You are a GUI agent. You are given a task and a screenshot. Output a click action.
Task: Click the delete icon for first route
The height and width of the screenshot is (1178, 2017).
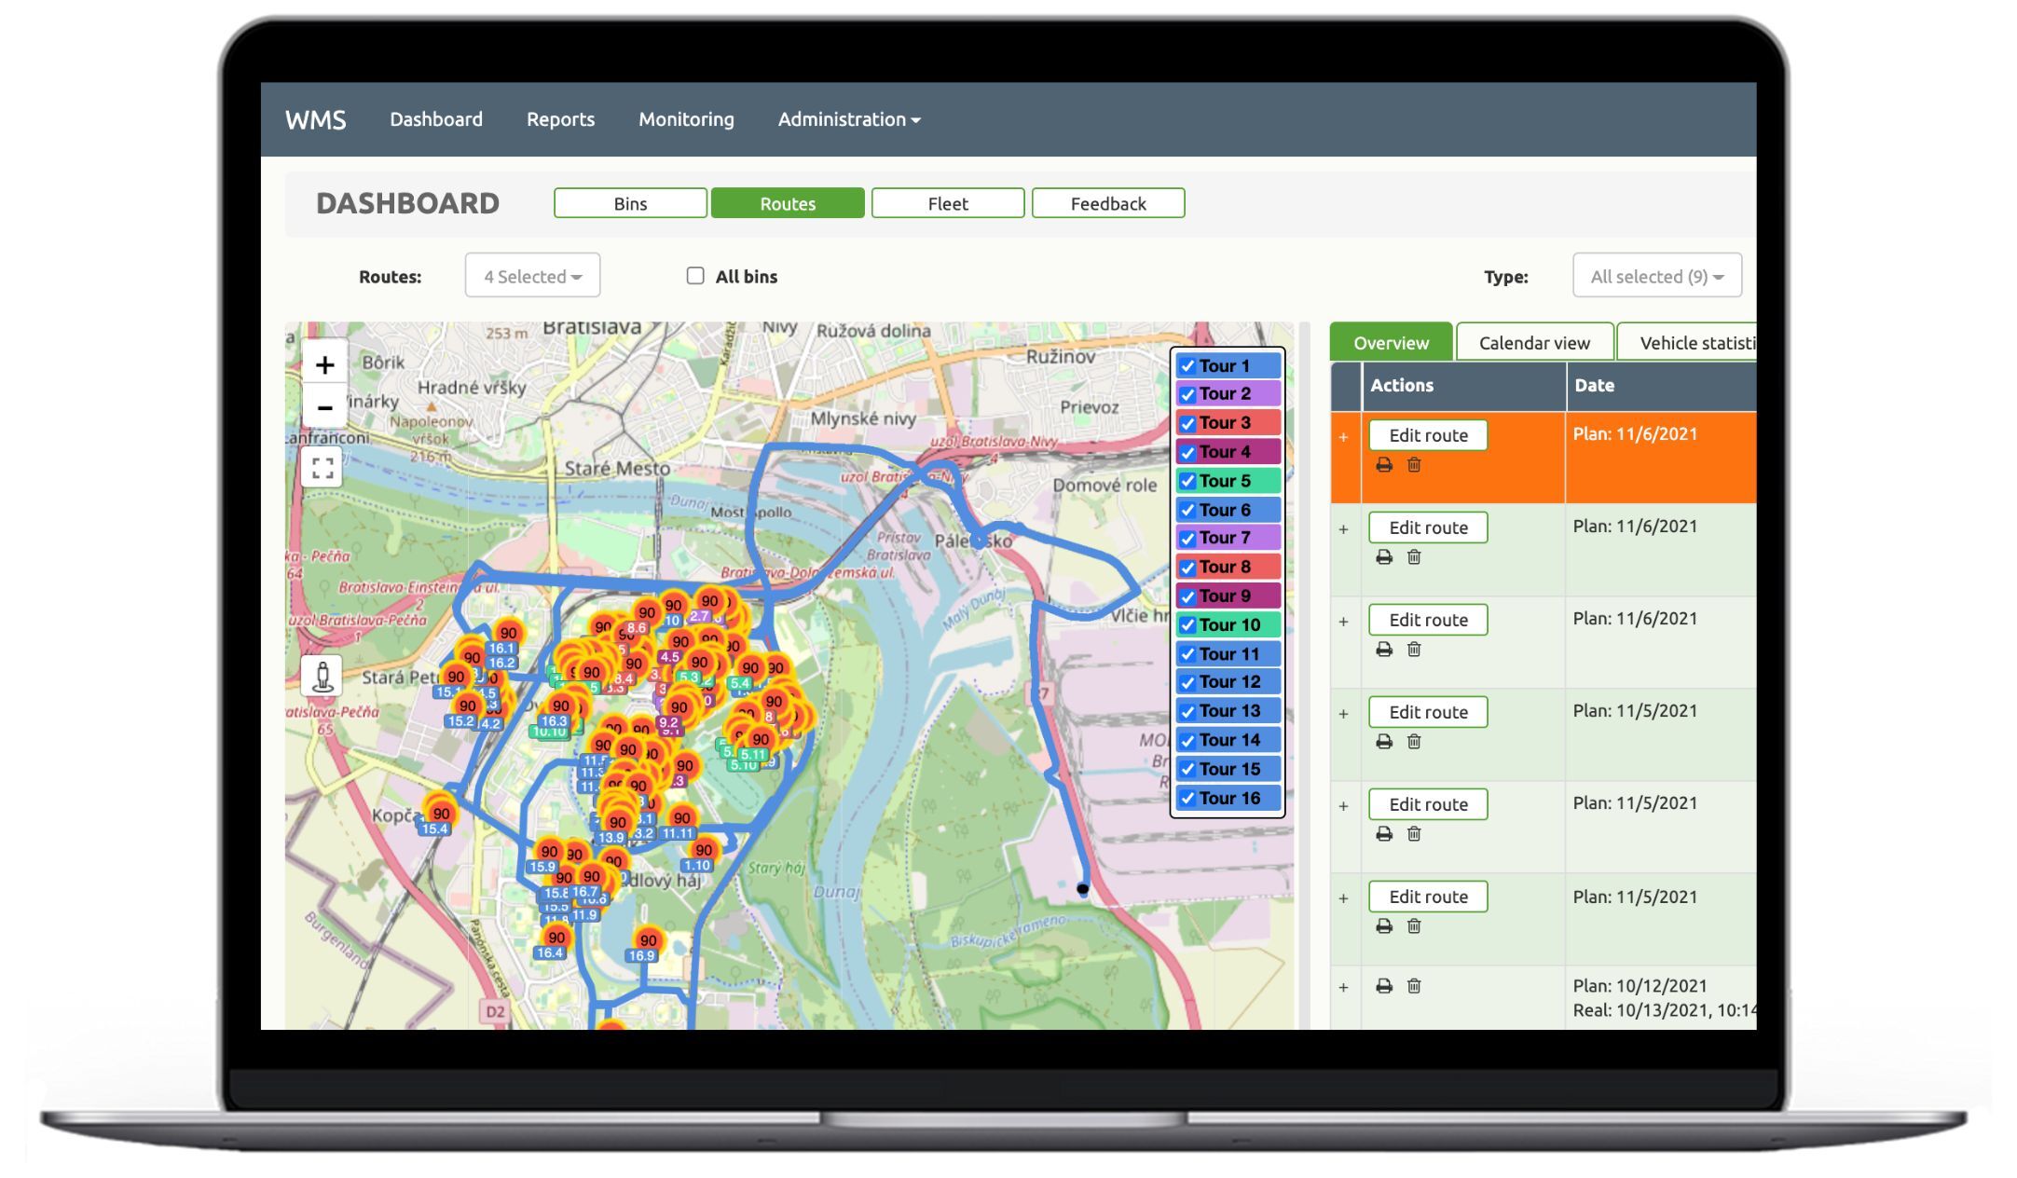coord(1414,466)
